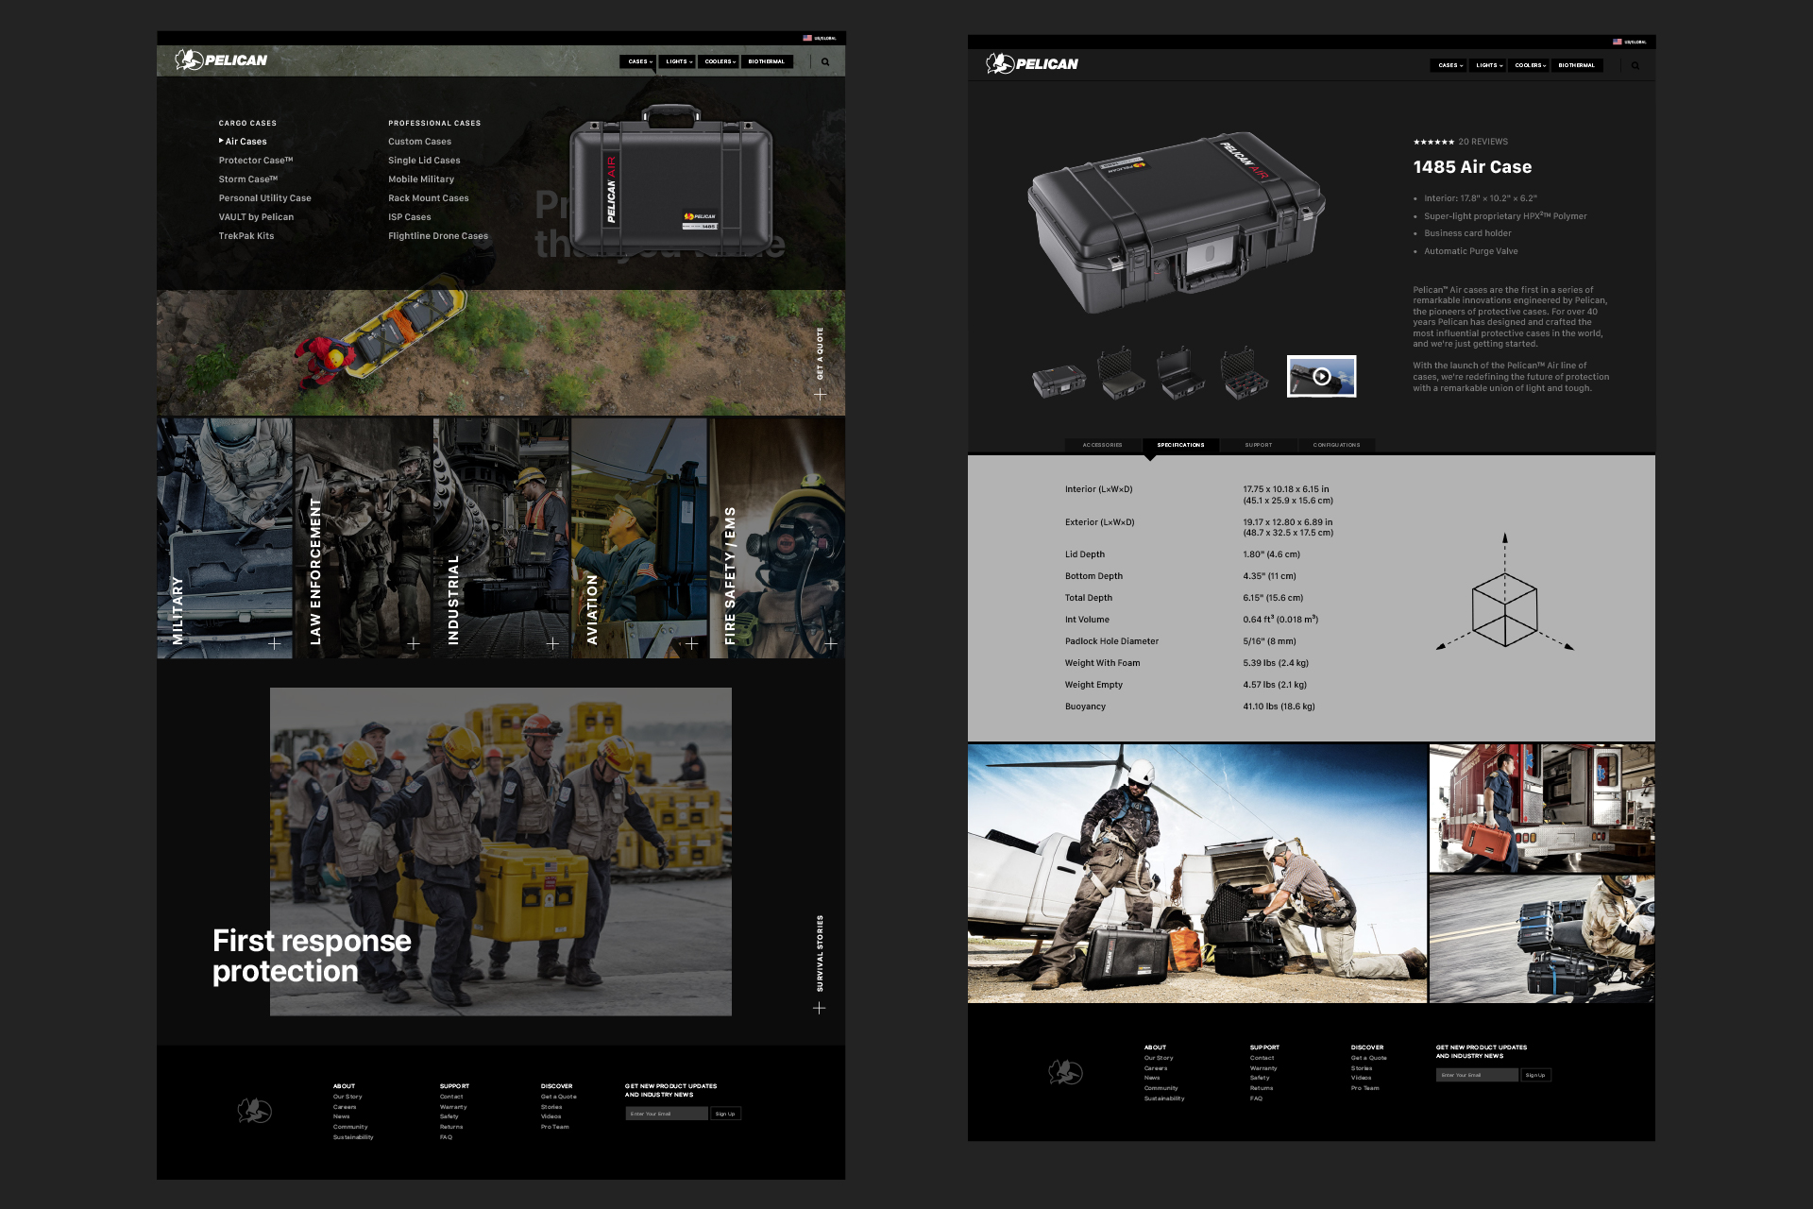Click the Pelican logo in left page header

[x=221, y=60]
